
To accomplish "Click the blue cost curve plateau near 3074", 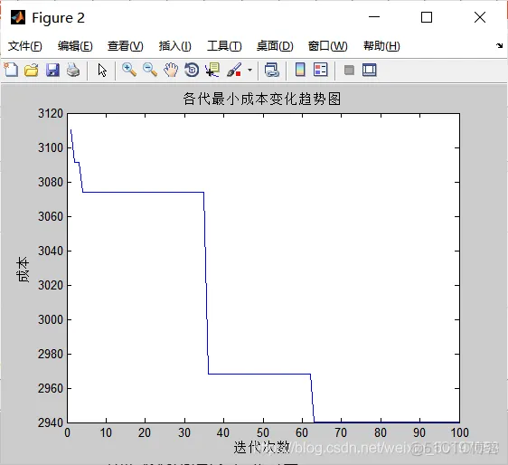I will point(143,192).
